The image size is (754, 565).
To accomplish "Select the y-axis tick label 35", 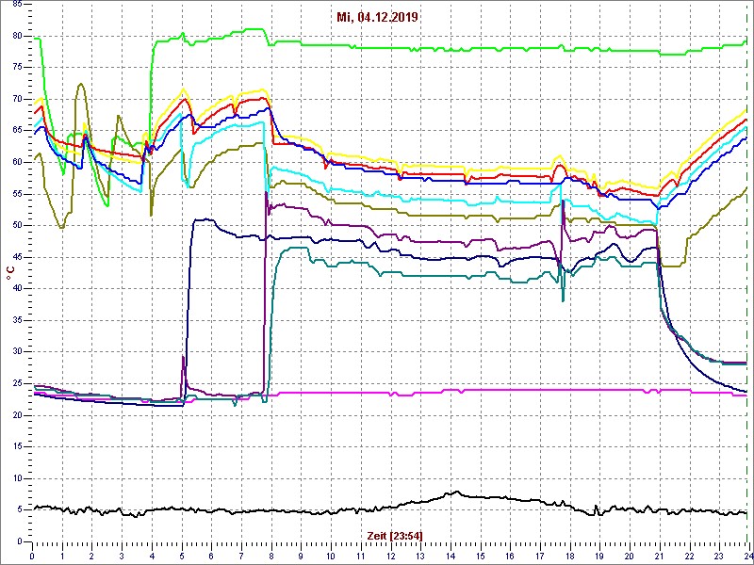I will coord(17,320).
